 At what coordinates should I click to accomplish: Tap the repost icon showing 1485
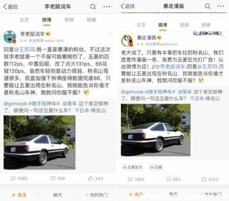click(x=13, y=179)
